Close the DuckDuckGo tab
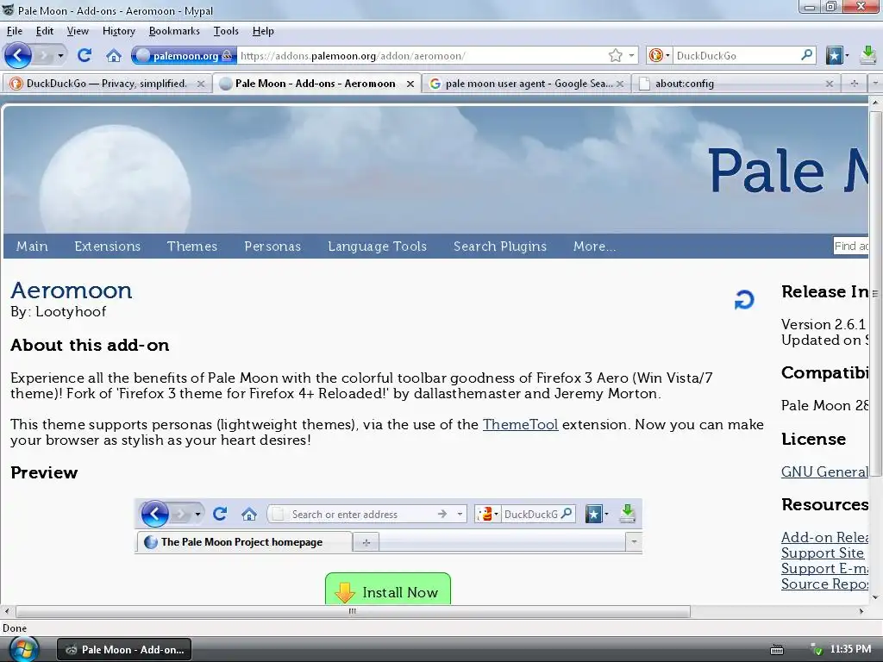Screen dimensions: 883x662 pyautogui.click(x=200, y=84)
